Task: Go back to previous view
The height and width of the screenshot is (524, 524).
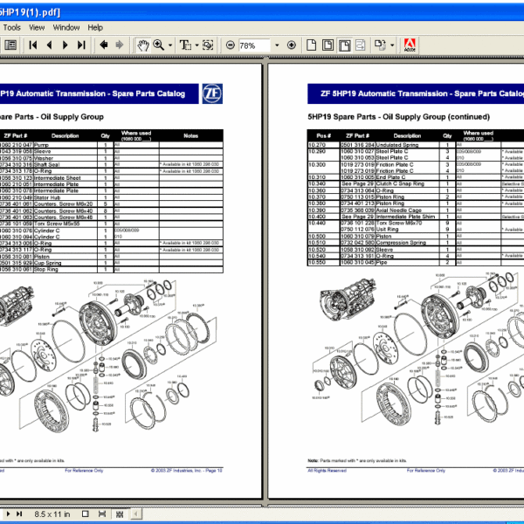Action: pyautogui.click(x=104, y=45)
